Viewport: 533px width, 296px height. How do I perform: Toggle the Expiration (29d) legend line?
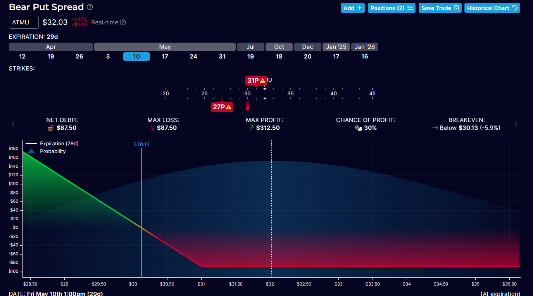pyautogui.click(x=52, y=144)
